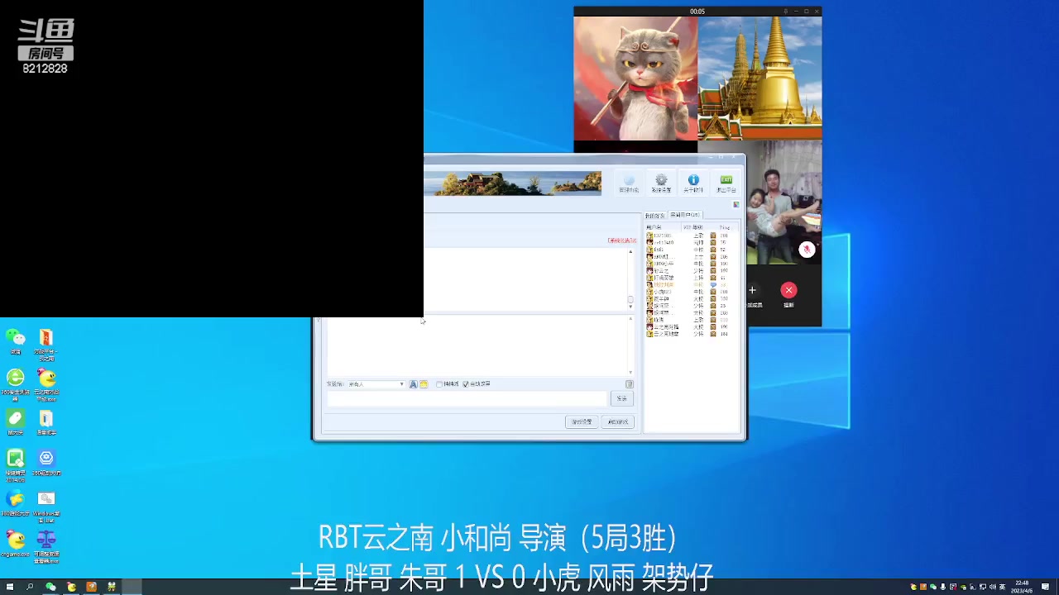Open the emoji picker next to the chat input
The image size is (1059, 595).
(x=424, y=384)
